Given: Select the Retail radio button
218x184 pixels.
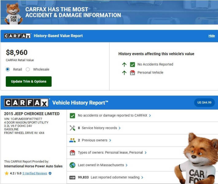Looking at the screenshot, I should point(8,69).
